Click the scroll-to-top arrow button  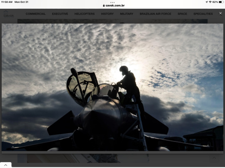pos(214,158)
